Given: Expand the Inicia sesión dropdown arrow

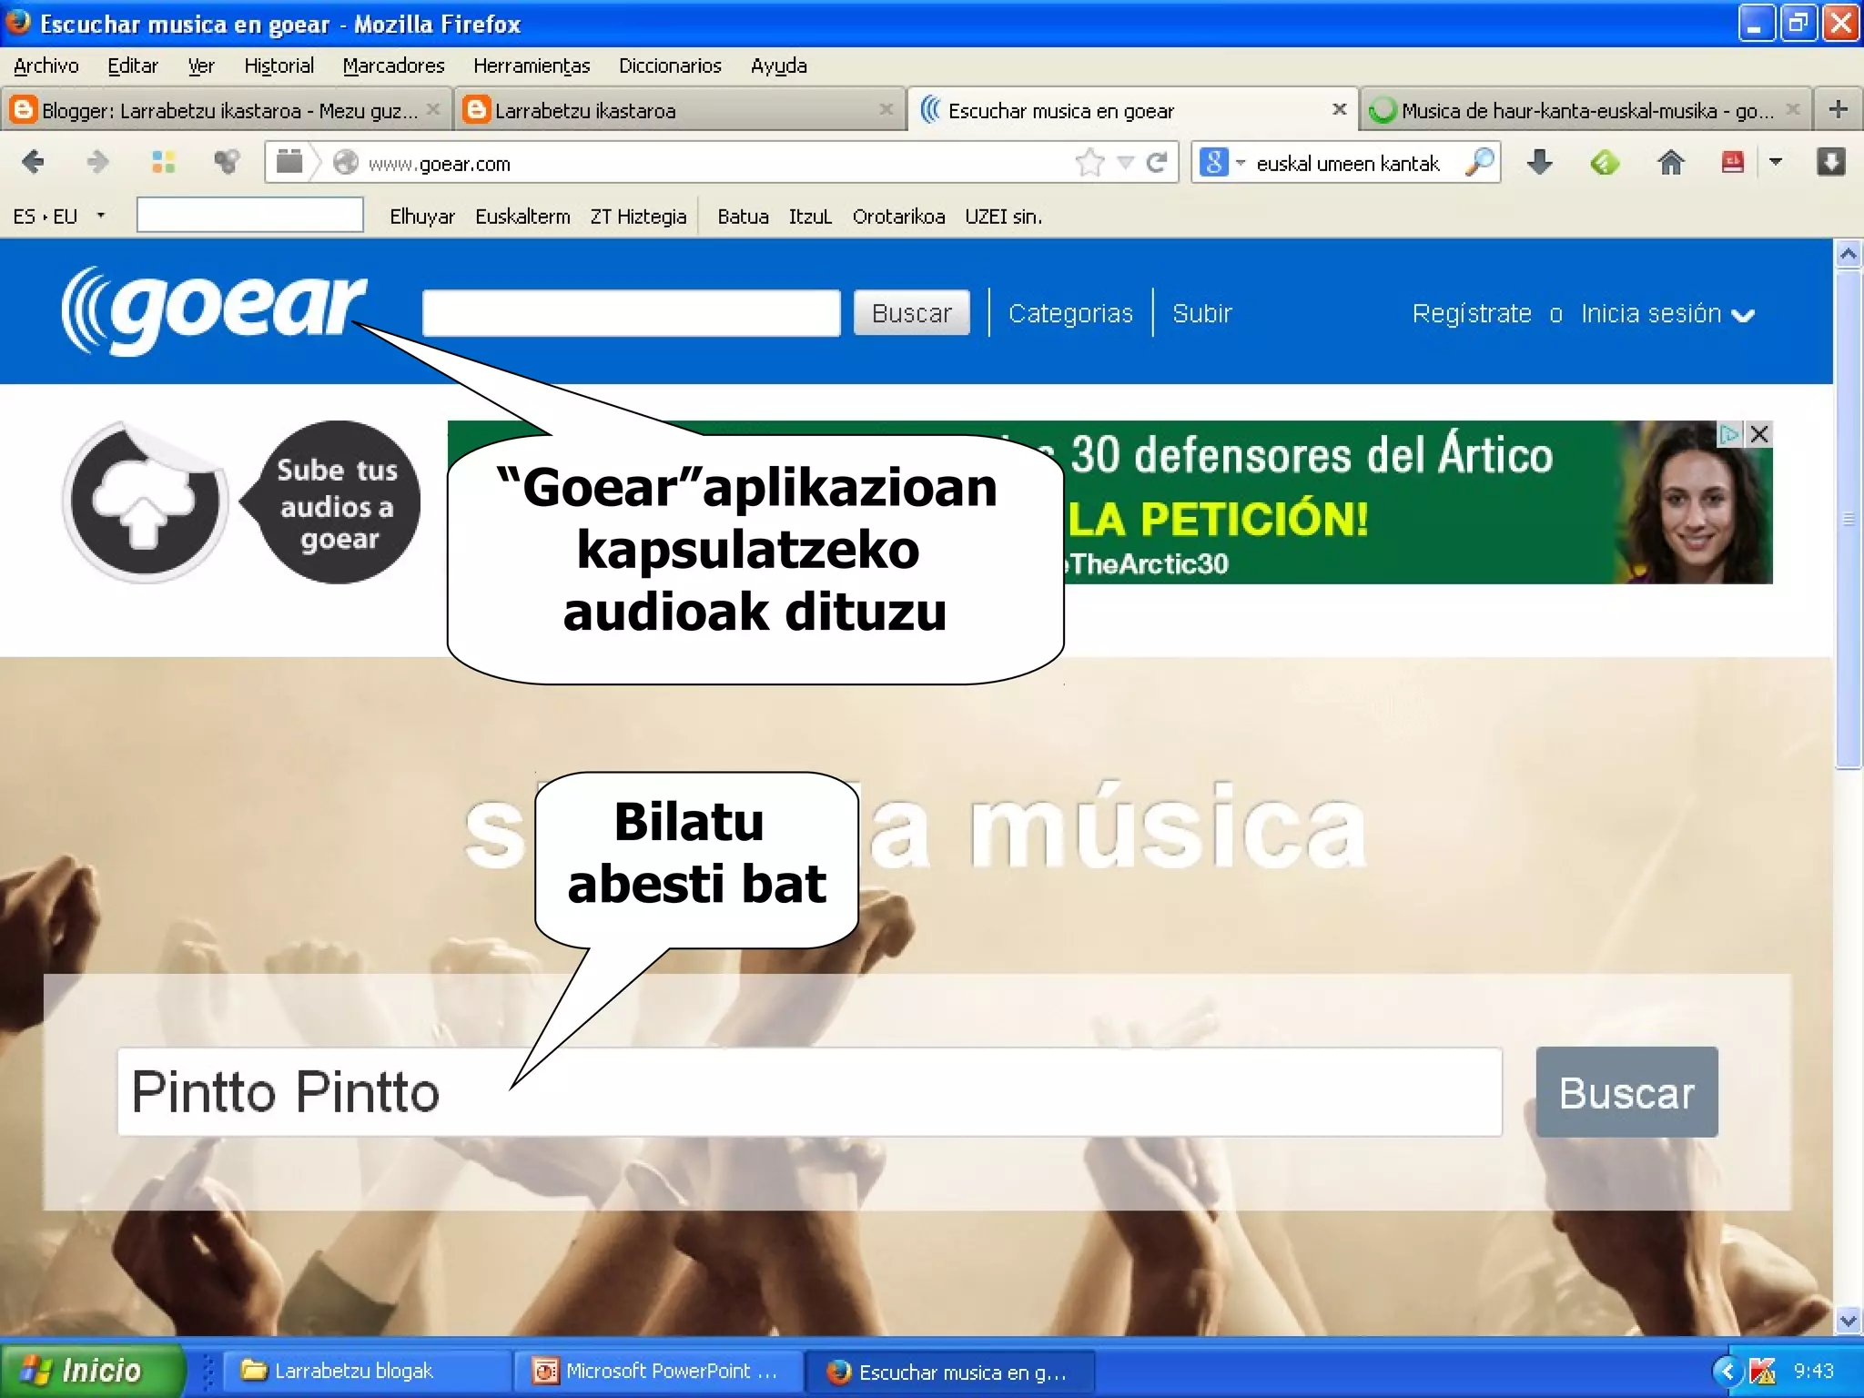Looking at the screenshot, I should click(x=1743, y=316).
